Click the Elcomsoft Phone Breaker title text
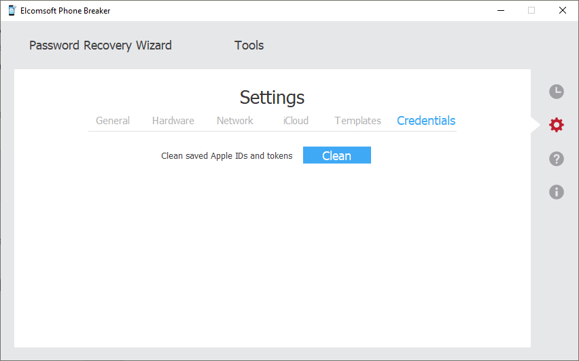Screen dimensions: 579x361 65,10
